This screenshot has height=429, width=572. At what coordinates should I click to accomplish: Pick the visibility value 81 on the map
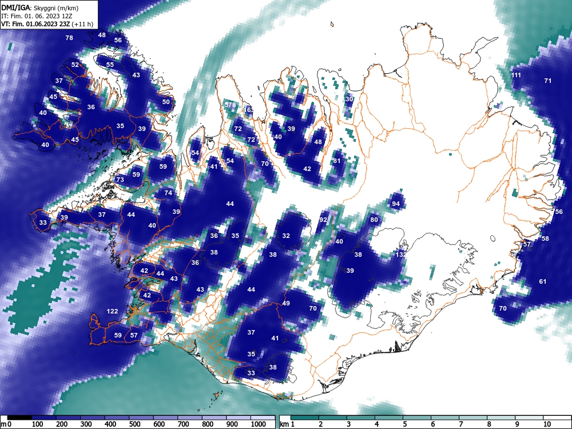pyautogui.click(x=337, y=161)
